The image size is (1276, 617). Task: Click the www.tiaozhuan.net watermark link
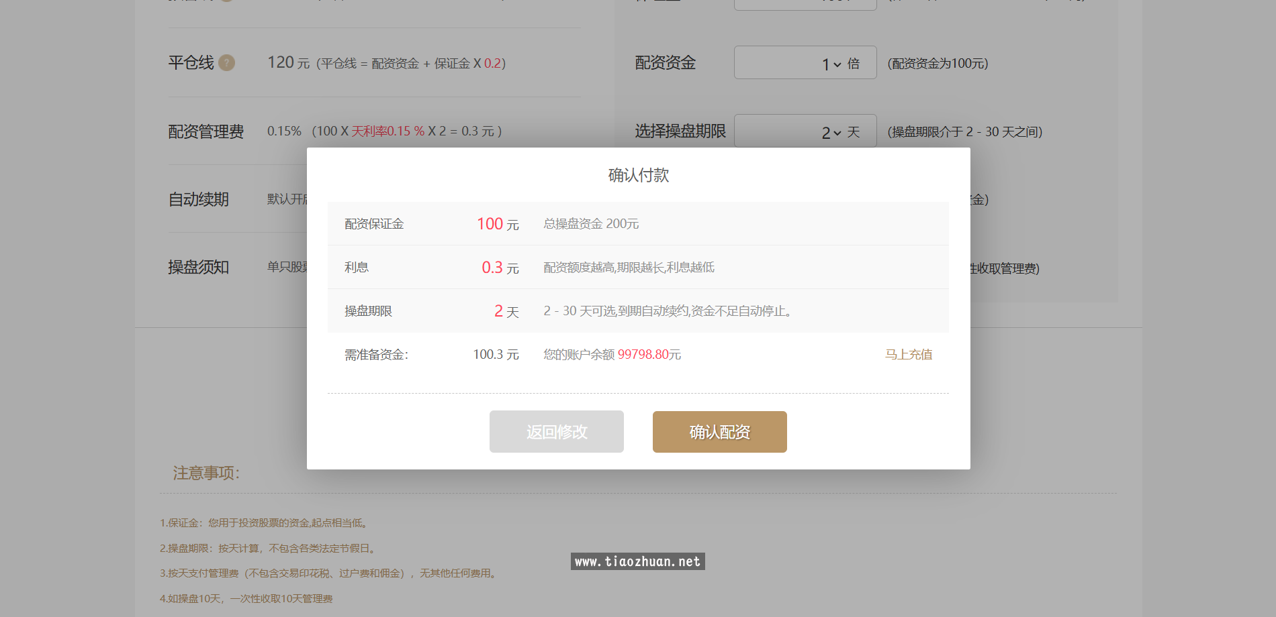[x=637, y=561]
